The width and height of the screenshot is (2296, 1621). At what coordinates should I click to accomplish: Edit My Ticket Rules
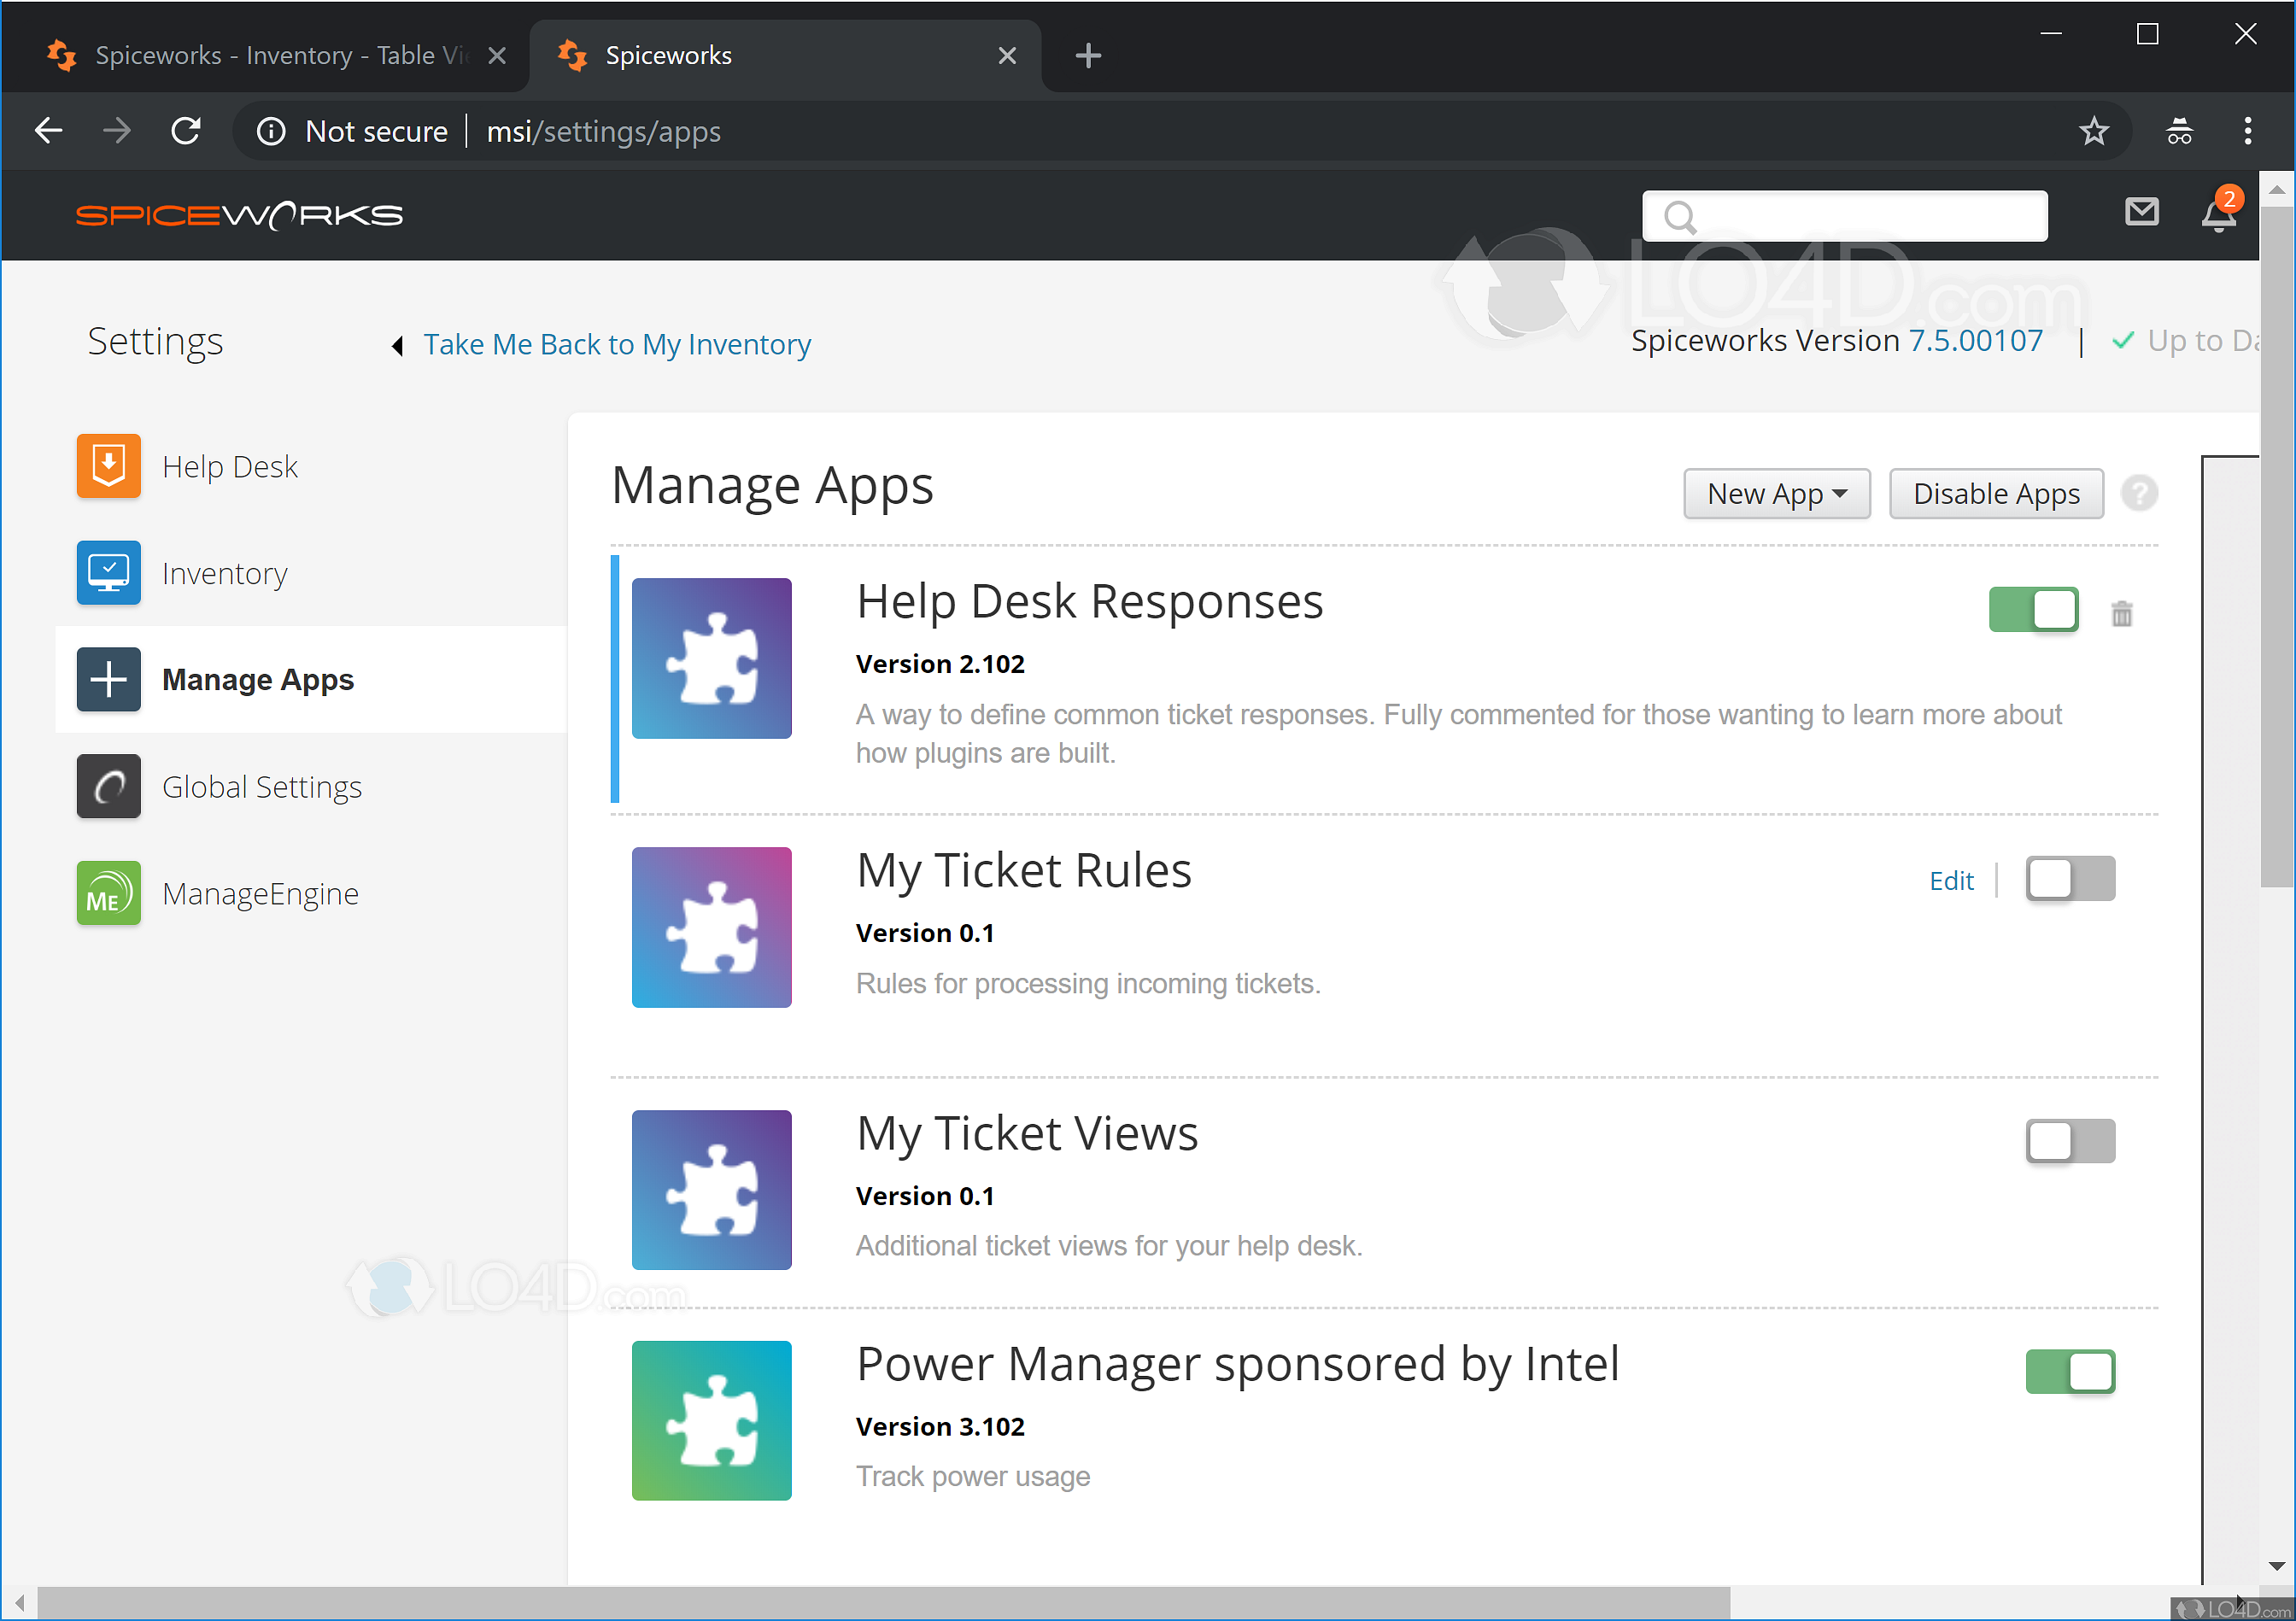1951,881
